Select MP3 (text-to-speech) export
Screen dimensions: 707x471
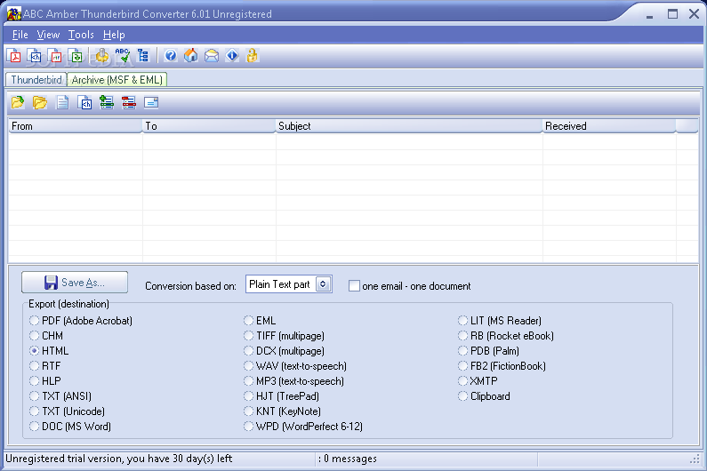coord(293,381)
